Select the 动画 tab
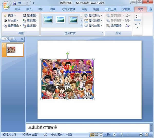This screenshot has width=154, height=138. pyautogui.click(x=53, y=9)
